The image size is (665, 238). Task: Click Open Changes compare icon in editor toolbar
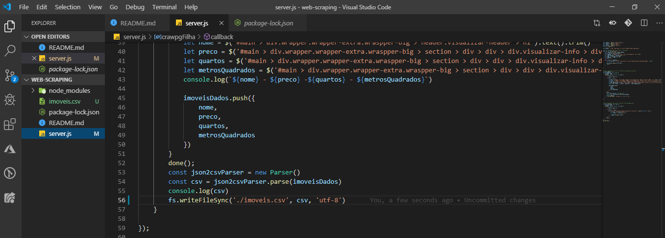pyautogui.click(x=596, y=23)
